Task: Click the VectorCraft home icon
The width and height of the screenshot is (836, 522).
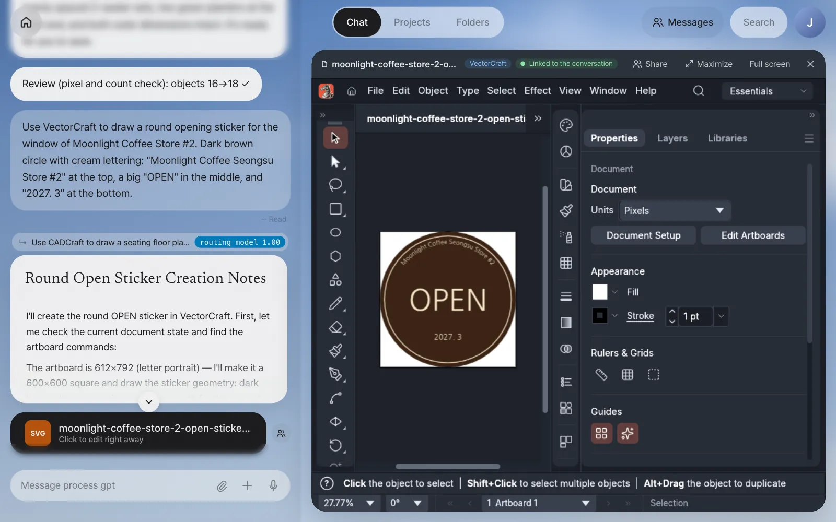Action: coord(352,91)
